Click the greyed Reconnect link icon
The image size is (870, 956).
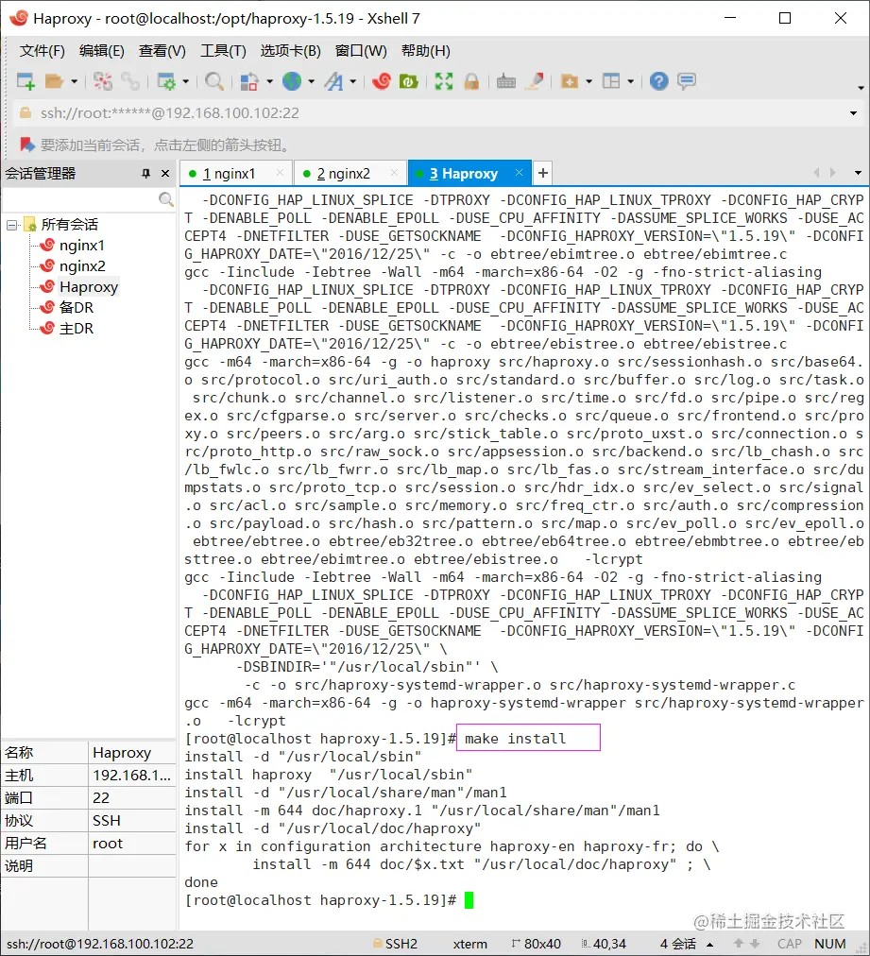click(x=129, y=81)
